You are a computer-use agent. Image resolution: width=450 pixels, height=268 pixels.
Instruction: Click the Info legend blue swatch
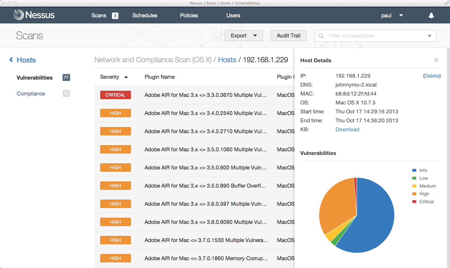414,170
